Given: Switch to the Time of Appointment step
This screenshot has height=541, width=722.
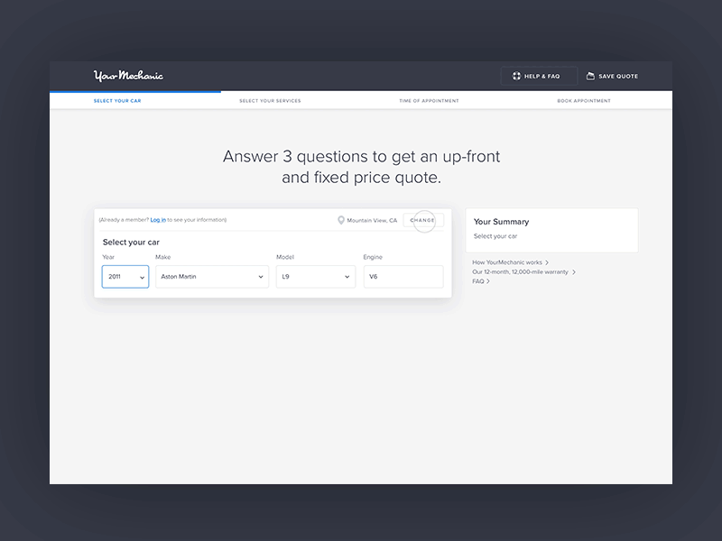Looking at the screenshot, I should tap(429, 101).
